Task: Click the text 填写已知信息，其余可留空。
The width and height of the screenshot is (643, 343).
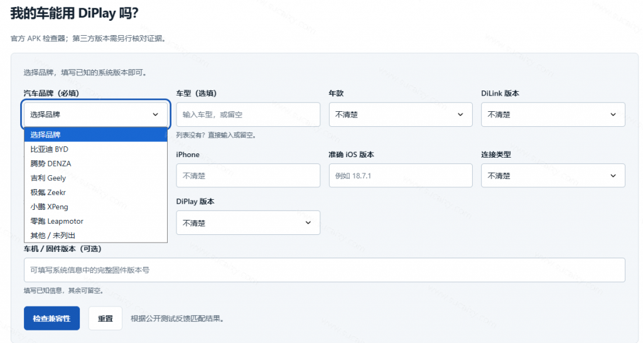Action: tap(63, 290)
